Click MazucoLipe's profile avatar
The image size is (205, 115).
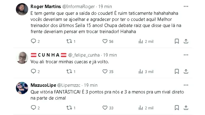click(22, 88)
